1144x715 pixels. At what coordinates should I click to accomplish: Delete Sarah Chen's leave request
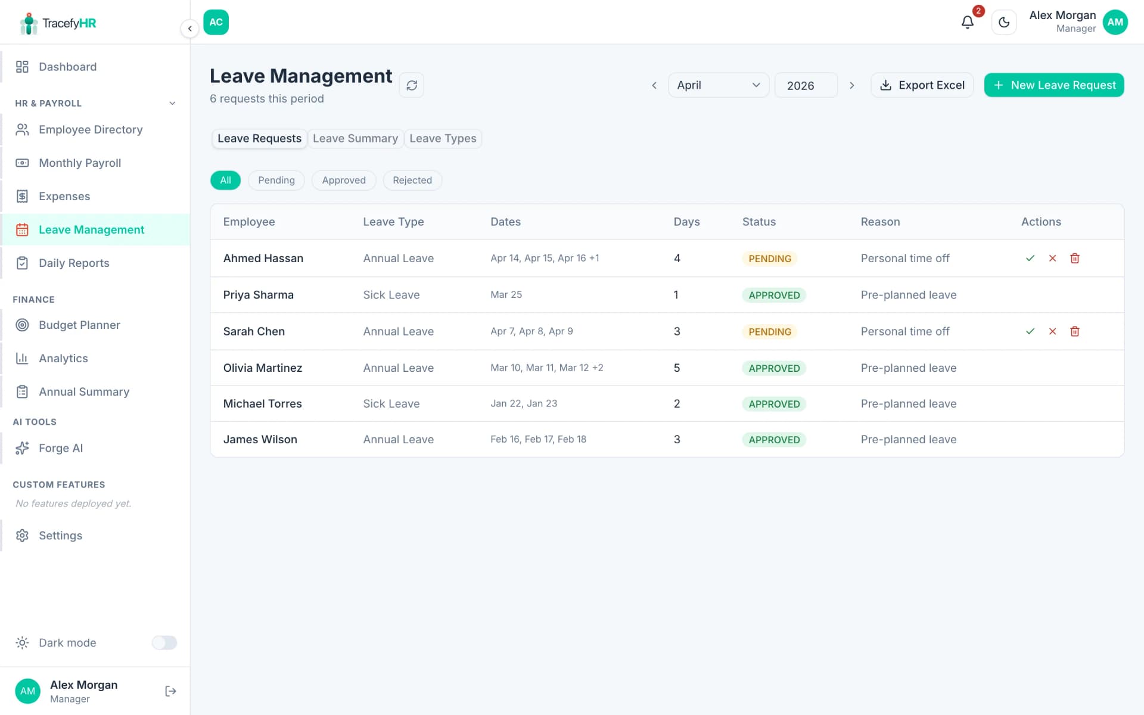point(1075,331)
